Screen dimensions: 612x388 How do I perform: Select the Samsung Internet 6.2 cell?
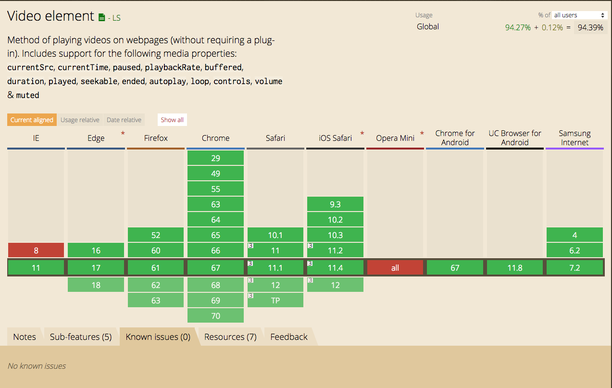575,250
